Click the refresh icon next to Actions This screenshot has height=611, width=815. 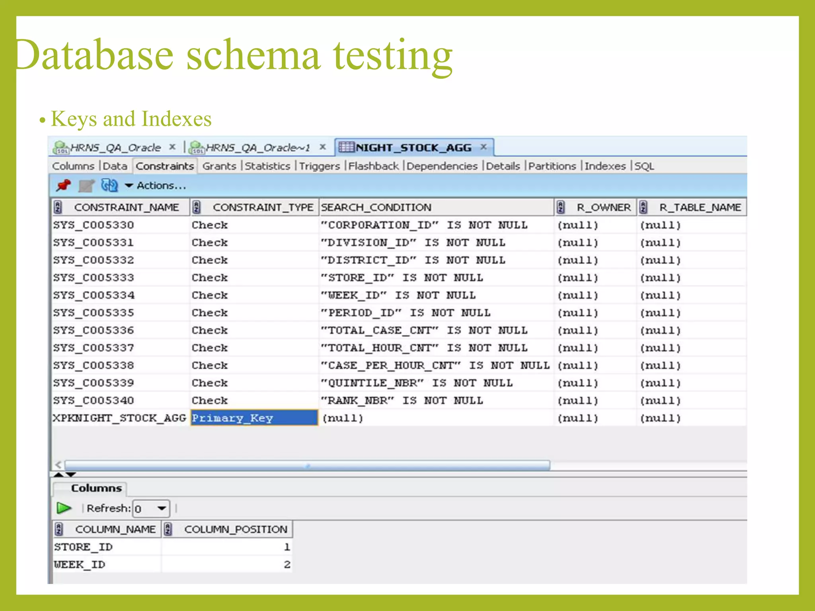tap(109, 185)
